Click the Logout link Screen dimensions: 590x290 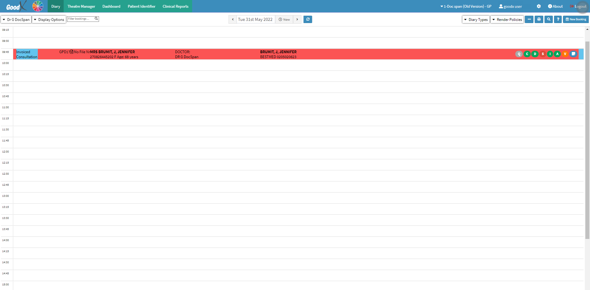(x=578, y=6)
